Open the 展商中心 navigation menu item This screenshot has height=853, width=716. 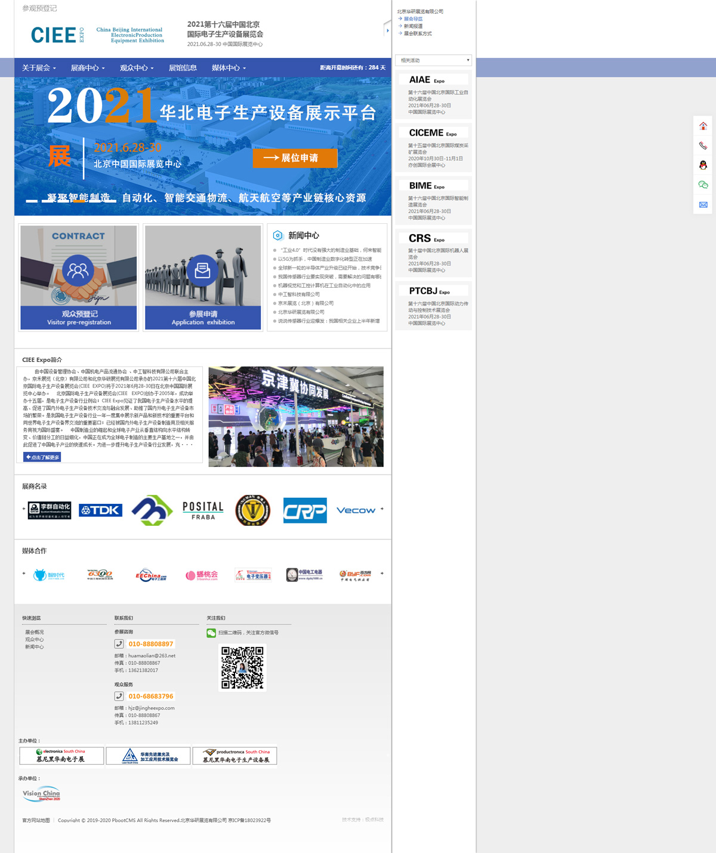[88, 68]
